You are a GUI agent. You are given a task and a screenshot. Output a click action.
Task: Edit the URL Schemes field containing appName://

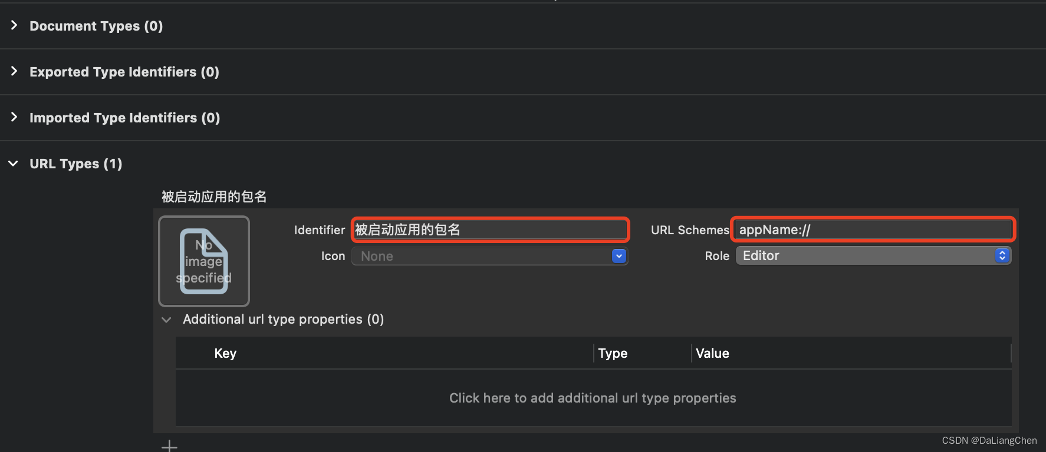(x=873, y=230)
